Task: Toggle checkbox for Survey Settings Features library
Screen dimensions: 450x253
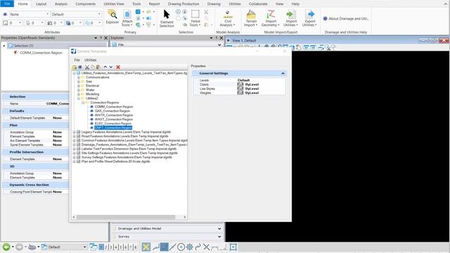Action: [x=78, y=157]
